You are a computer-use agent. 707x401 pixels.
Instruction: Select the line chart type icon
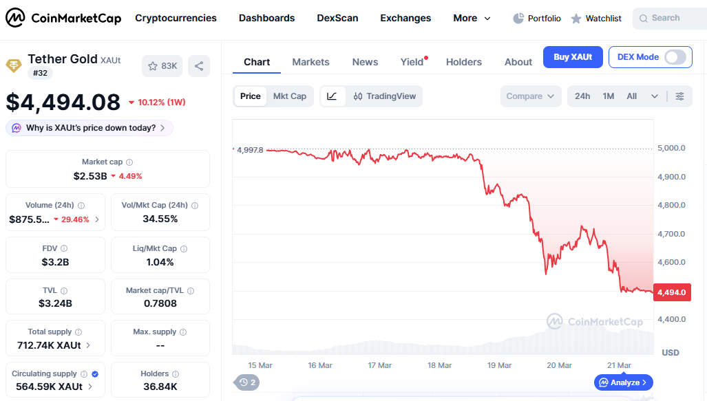pyautogui.click(x=333, y=96)
